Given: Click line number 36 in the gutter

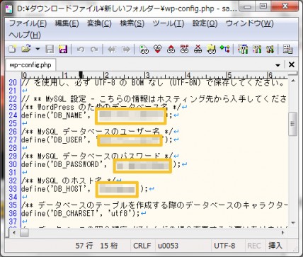Looking at the screenshot, I should [13, 213].
